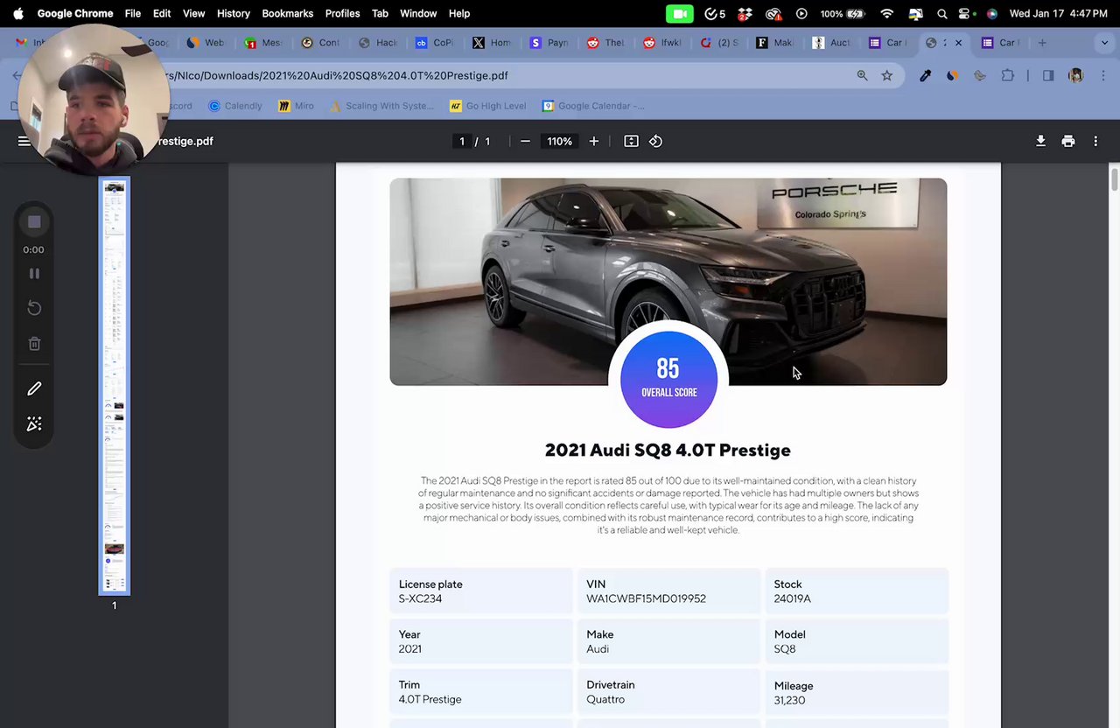Viewport: 1120px width, 728px height.
Task: Open the Google Calendar bookmark
Action: (x=593, y=106)
